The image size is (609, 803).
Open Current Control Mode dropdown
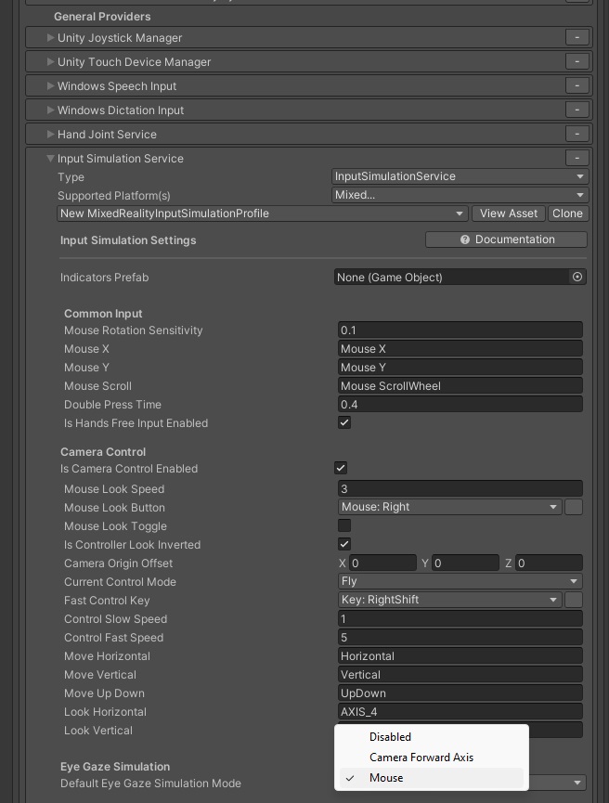coord(460,581)
